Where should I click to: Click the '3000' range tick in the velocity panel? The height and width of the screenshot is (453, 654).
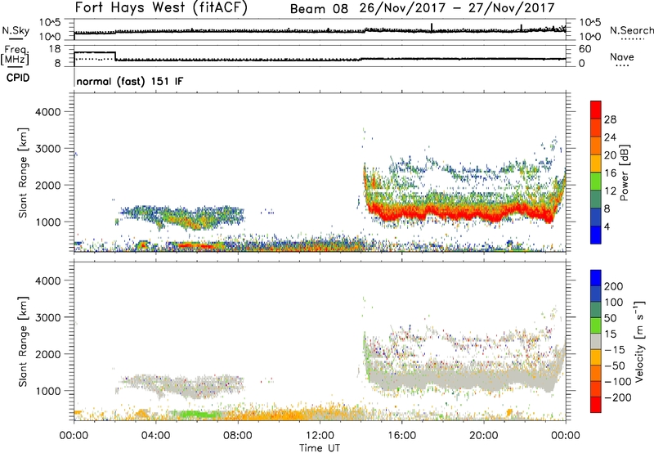pos(48,317)
